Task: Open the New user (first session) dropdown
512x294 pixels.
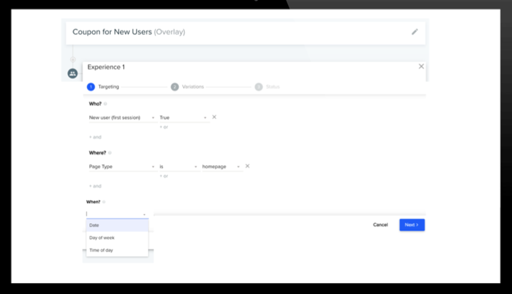Action: pyautogui.click(x=122, y=118)
